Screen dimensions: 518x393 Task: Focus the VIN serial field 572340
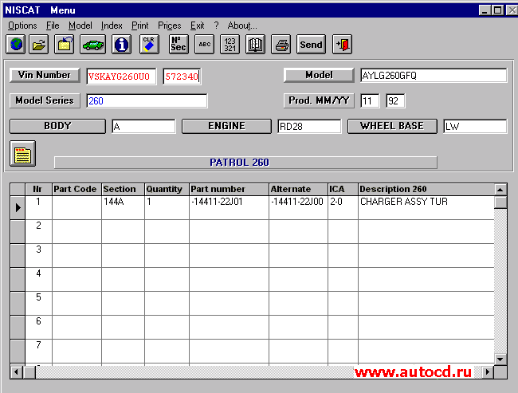click(182, 77)
